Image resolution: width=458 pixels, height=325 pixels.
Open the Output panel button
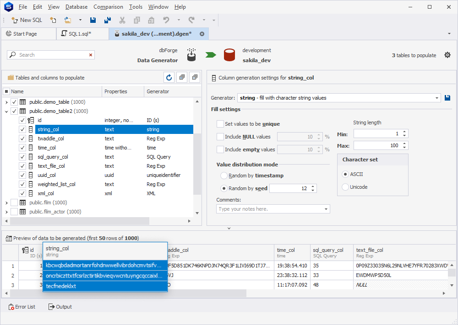tap(60, 307)
